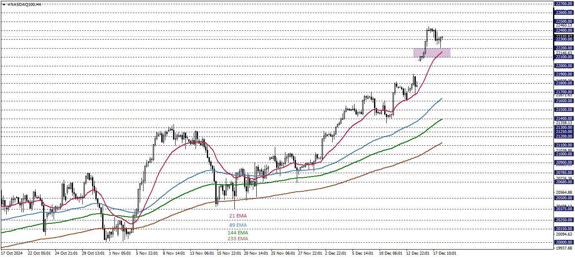Select the 20500.00 price level label

[564, 198]
